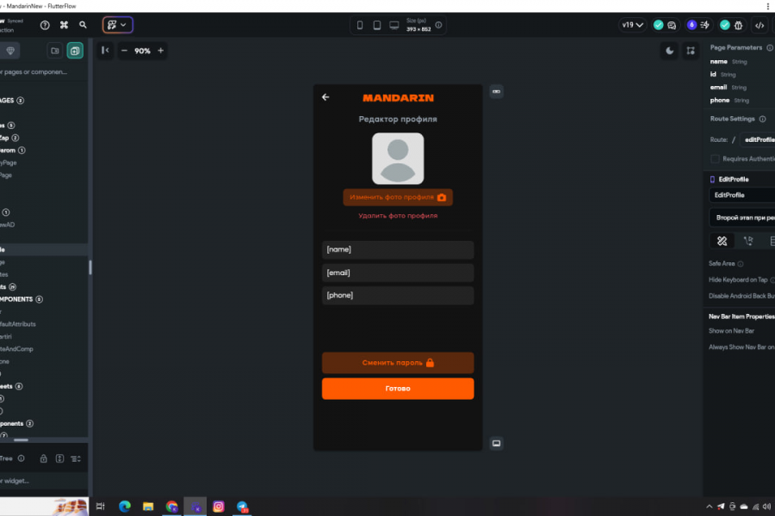Click the keyboard toggle icon beside canvas top

496,91
